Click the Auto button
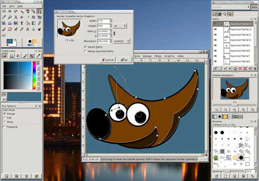This screenshot has width=259, height=181. pos(254,7)
